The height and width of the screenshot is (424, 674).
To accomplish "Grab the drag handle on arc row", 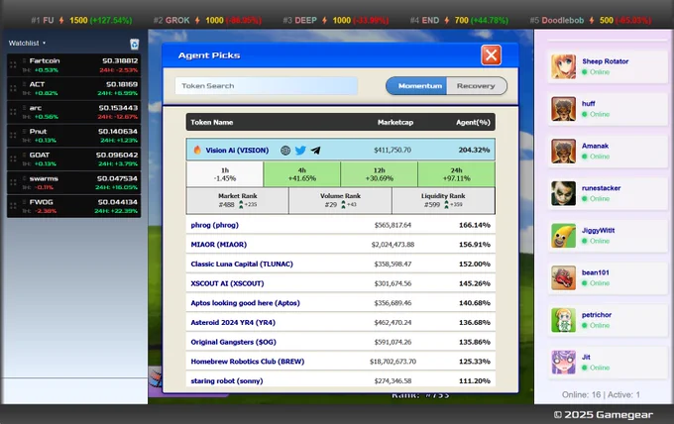I will [x=13, y=112].
